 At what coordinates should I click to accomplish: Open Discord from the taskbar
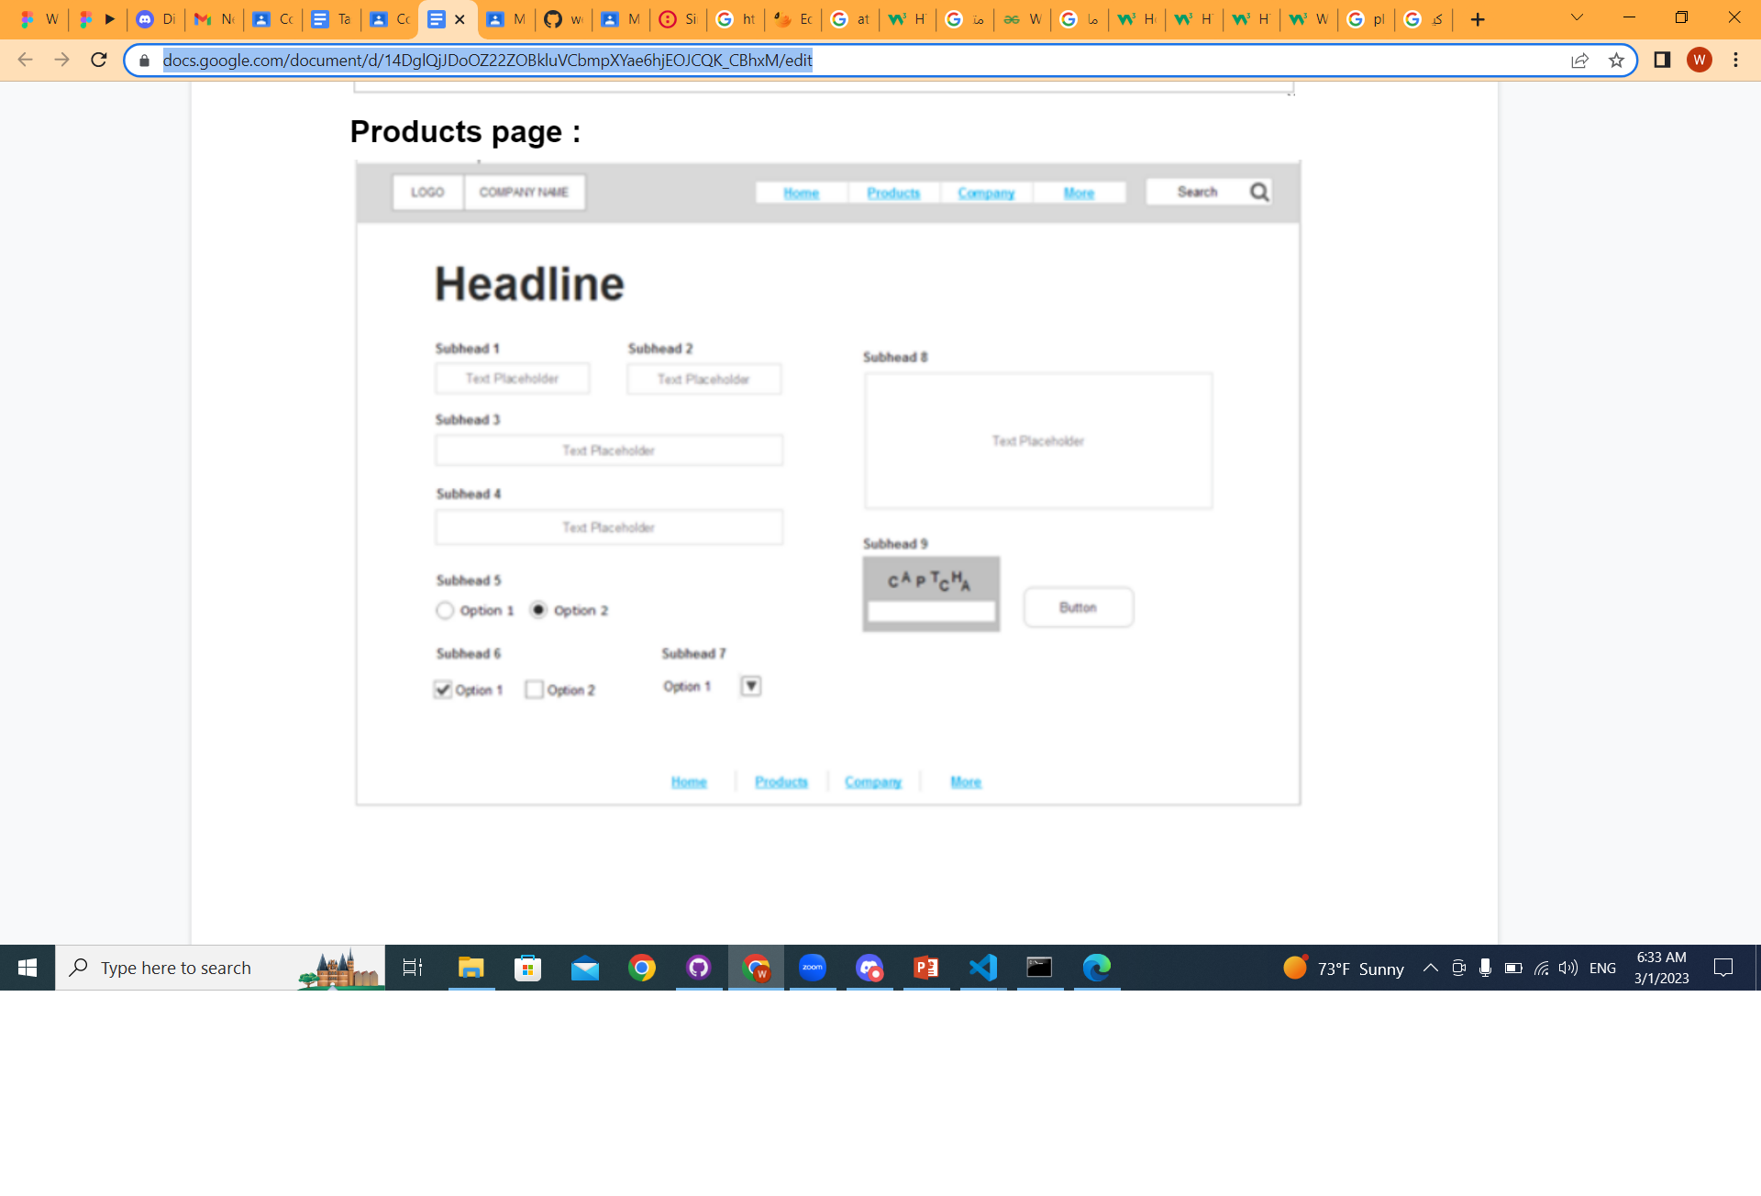coord(870,968)
